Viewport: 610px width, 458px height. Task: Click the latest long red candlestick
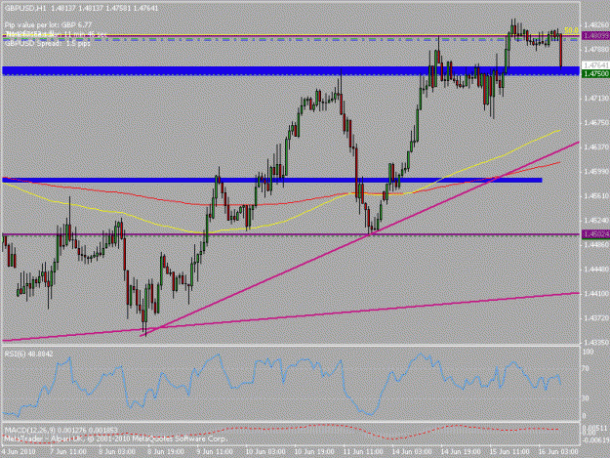(561, 51)
